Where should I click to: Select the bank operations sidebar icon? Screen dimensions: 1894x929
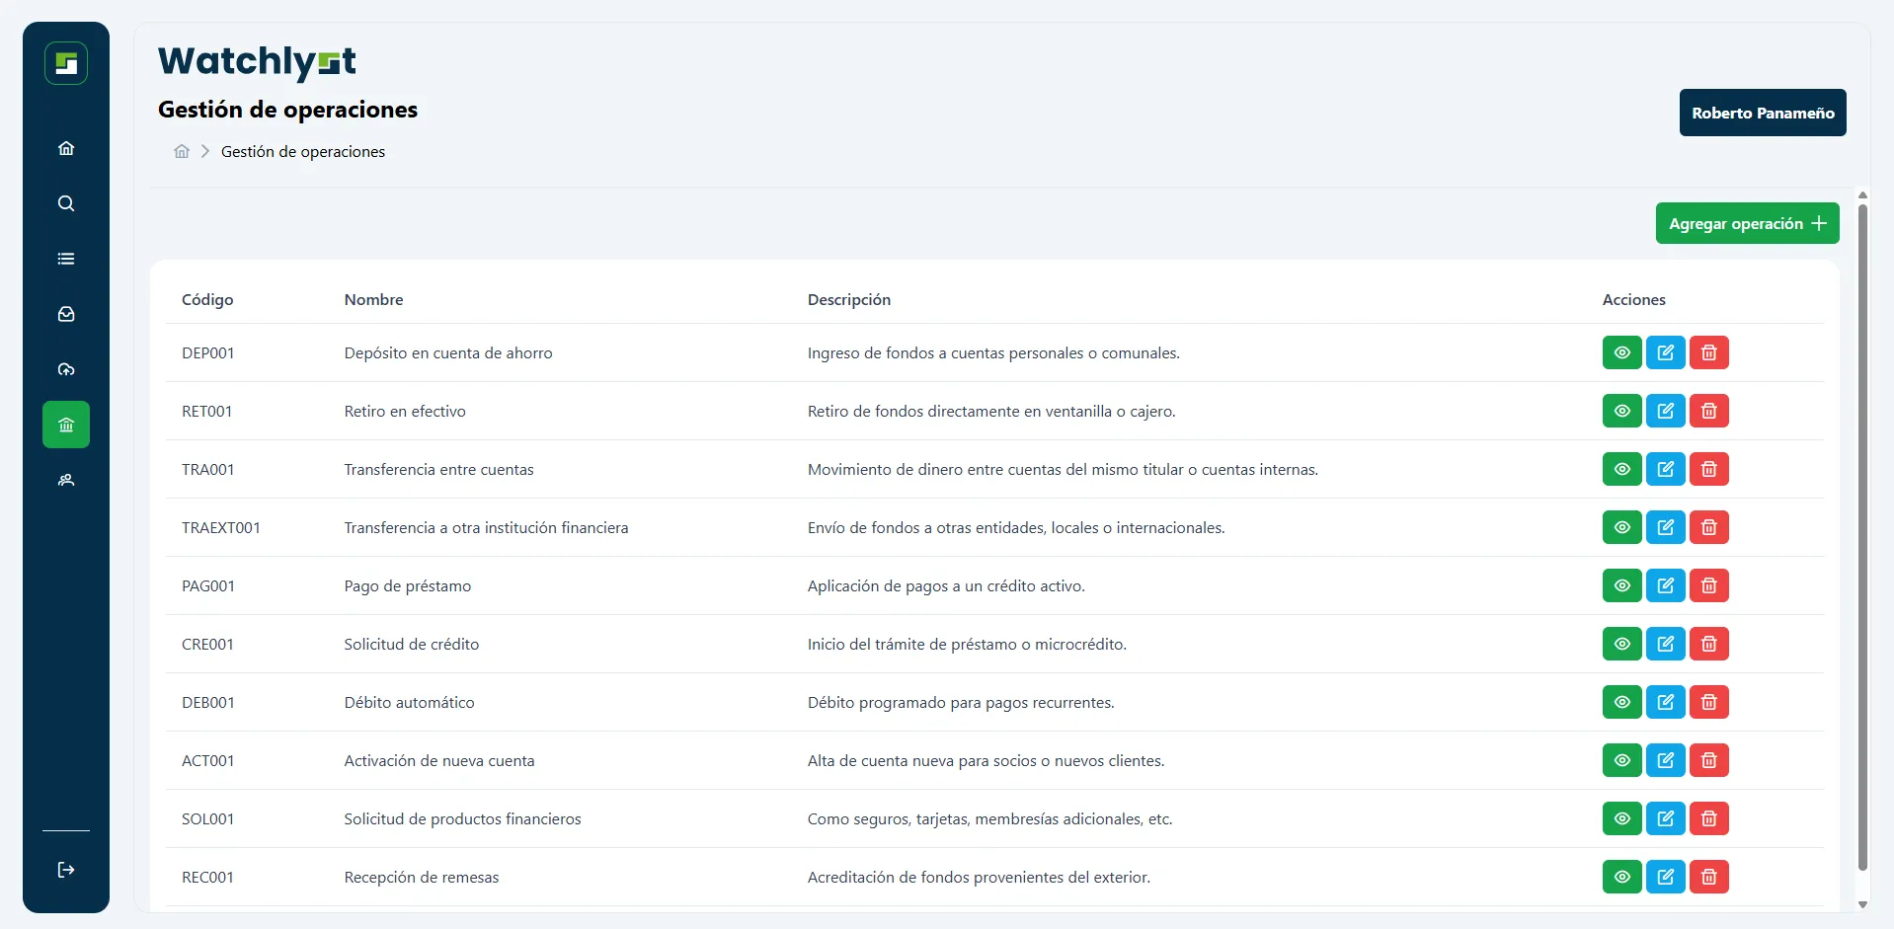point(66,425)
